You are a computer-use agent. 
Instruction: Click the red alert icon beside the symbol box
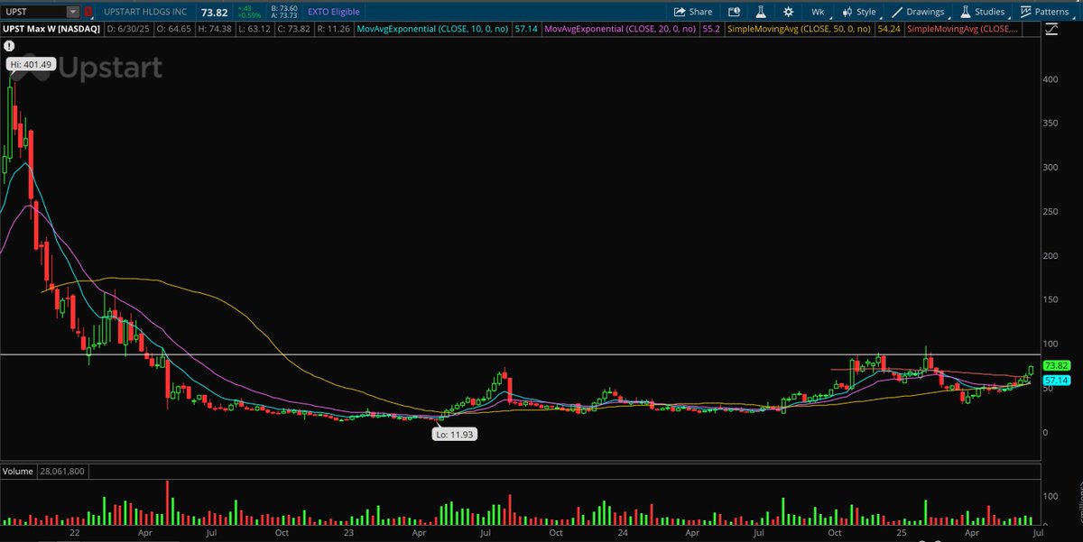pos(88,12)
